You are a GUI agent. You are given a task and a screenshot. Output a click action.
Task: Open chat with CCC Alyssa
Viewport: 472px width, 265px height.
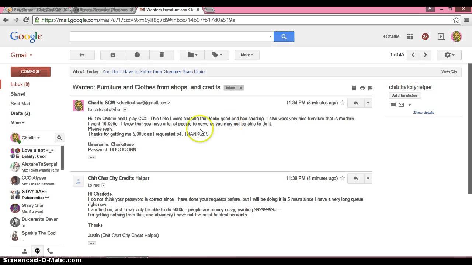coord(34,180)
